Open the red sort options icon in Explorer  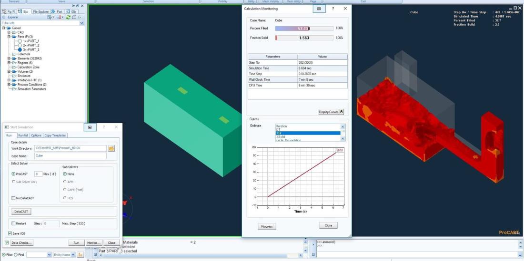(60, 17)
